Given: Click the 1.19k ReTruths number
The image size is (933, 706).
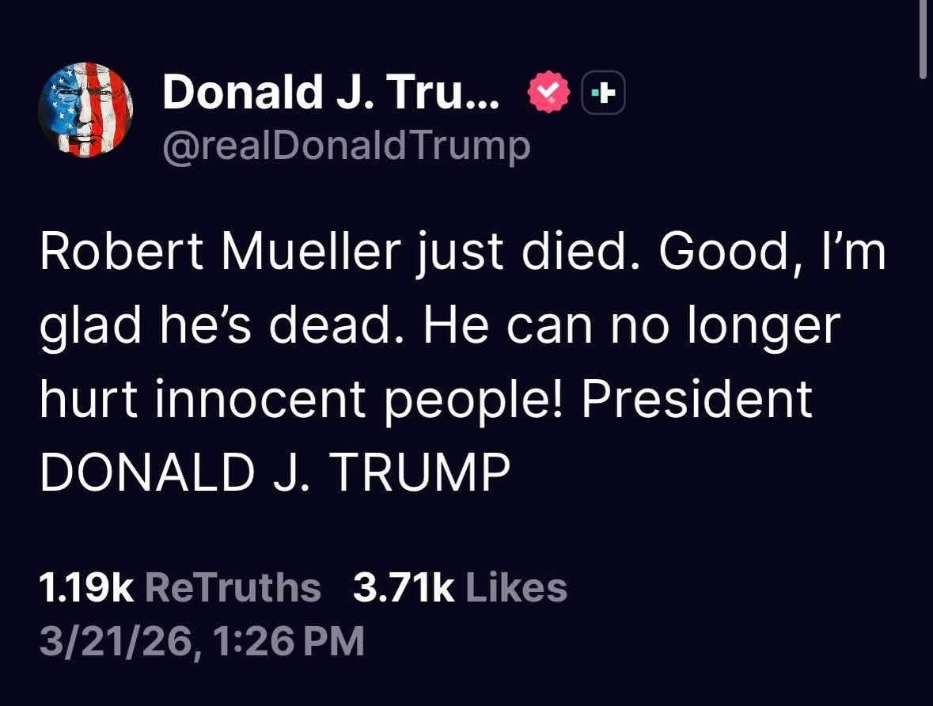Looking at the screenshot, I should pos(87,587).
